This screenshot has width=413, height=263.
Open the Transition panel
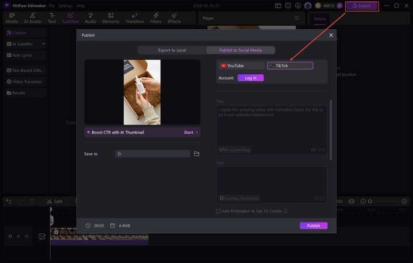134,18
